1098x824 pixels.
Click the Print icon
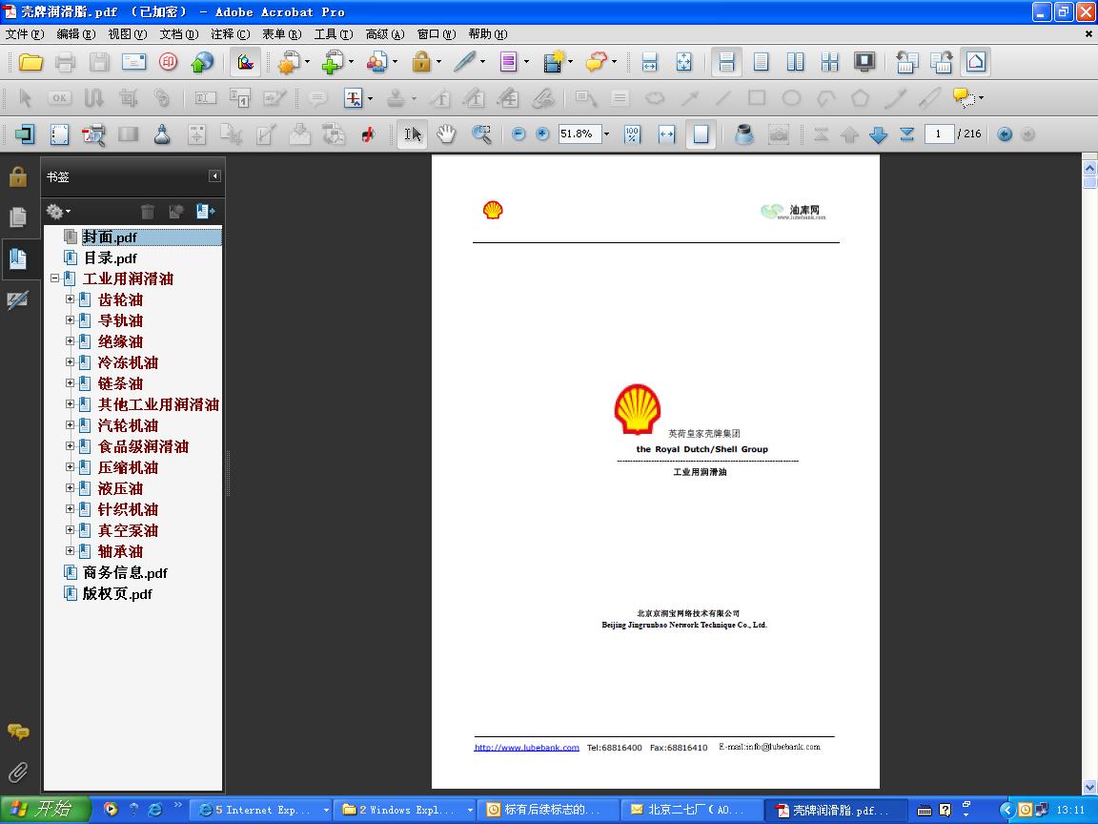coord(65,62)
